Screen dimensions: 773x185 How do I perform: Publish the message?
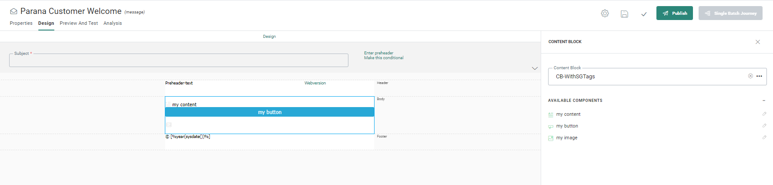point(674,13)
